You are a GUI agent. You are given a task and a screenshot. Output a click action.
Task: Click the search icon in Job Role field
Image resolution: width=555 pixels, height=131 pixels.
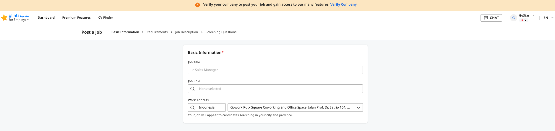click(x=192, y=89)
